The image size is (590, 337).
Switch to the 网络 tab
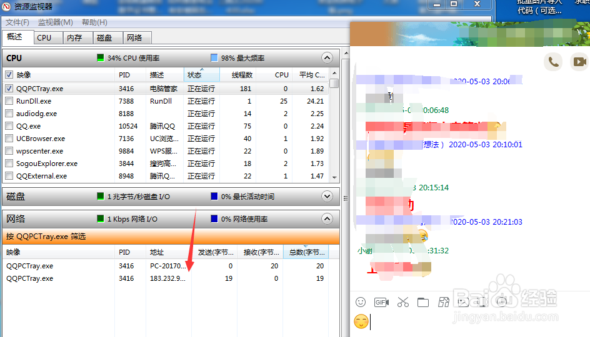(x=137, y=37)
